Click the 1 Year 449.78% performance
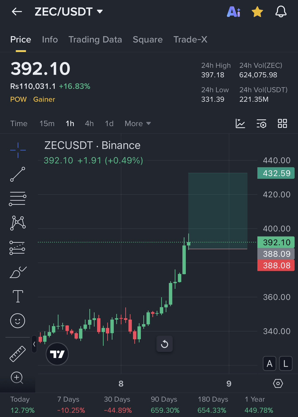The height and width of the screenshot is (417, 298). (259, 404)
